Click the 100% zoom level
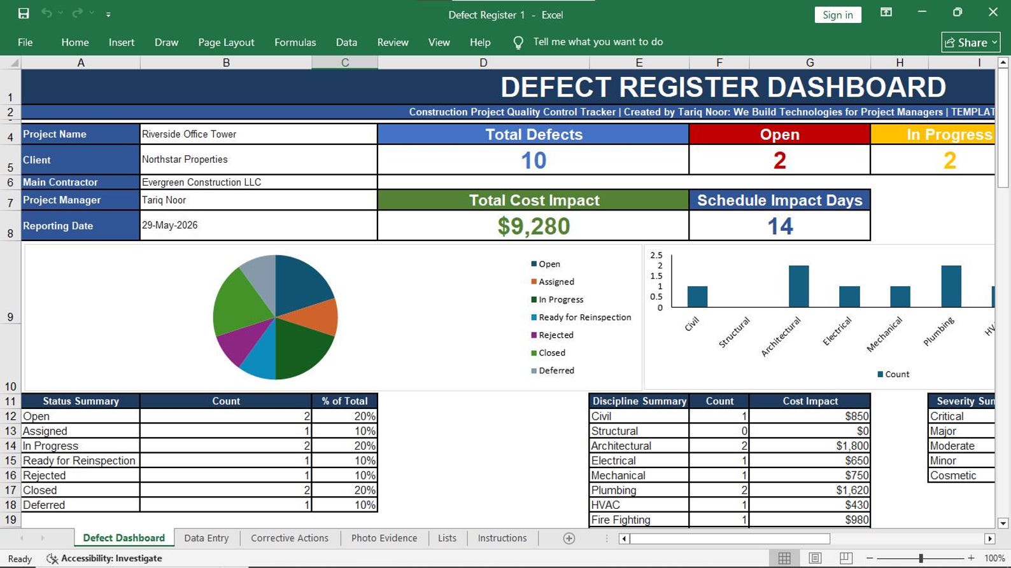This screenshot has width=1011, height=568. 994,558
